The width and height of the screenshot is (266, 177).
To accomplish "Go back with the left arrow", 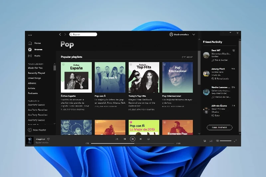I will [60, 35].
